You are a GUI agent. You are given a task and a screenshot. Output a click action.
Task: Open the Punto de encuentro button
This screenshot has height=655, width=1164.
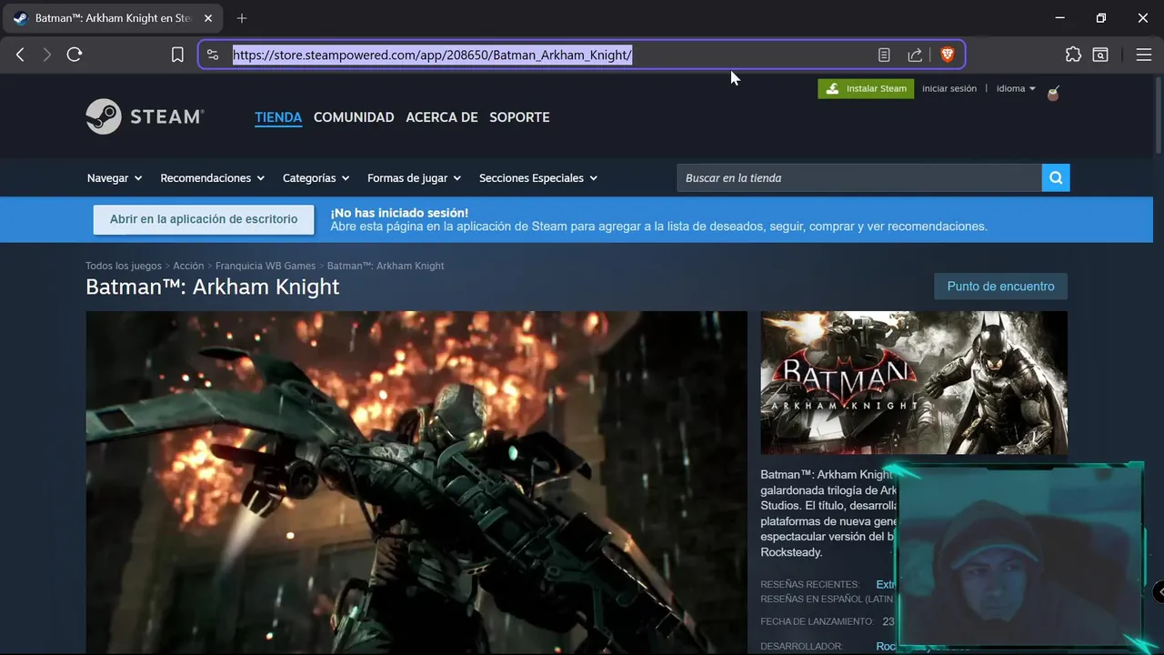tap(1001, 287)
